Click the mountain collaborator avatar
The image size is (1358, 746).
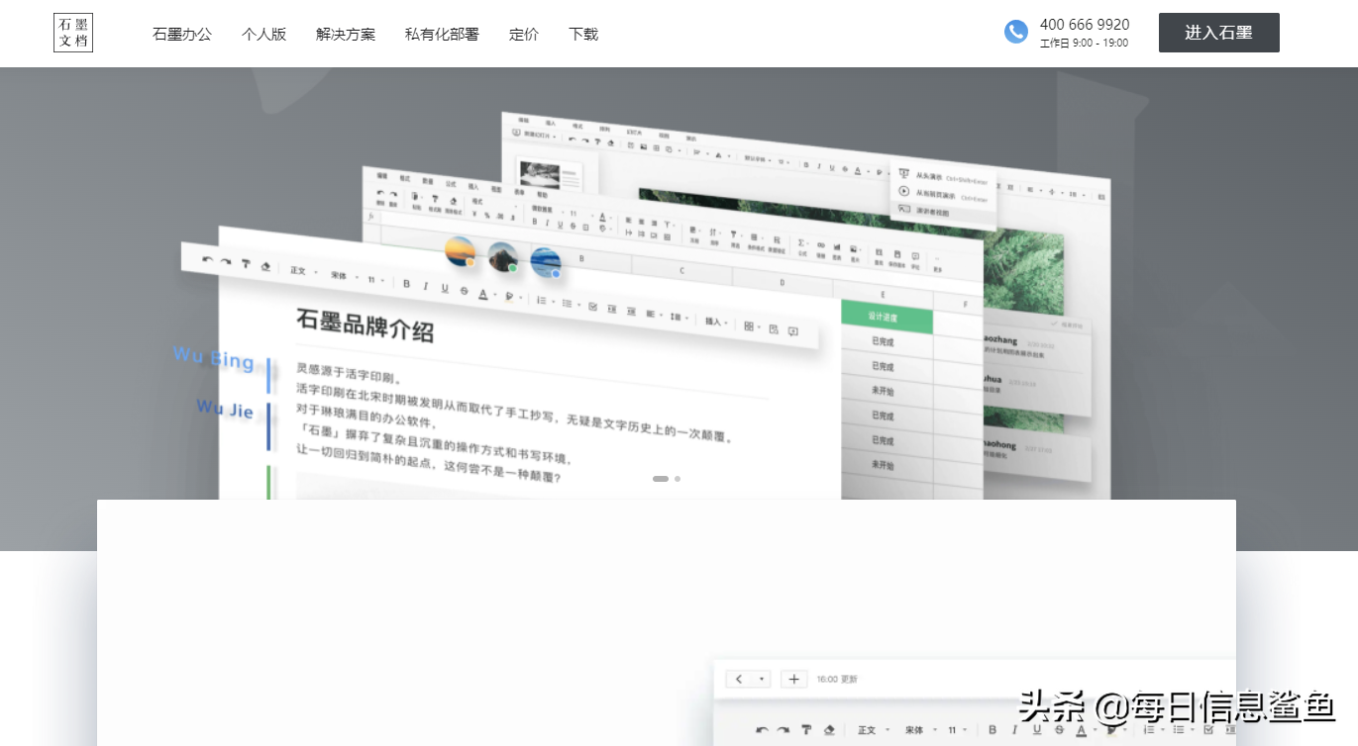point(502,257)
